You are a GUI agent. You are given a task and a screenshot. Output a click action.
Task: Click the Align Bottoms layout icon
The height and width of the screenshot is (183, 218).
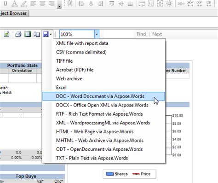point(130,4)
